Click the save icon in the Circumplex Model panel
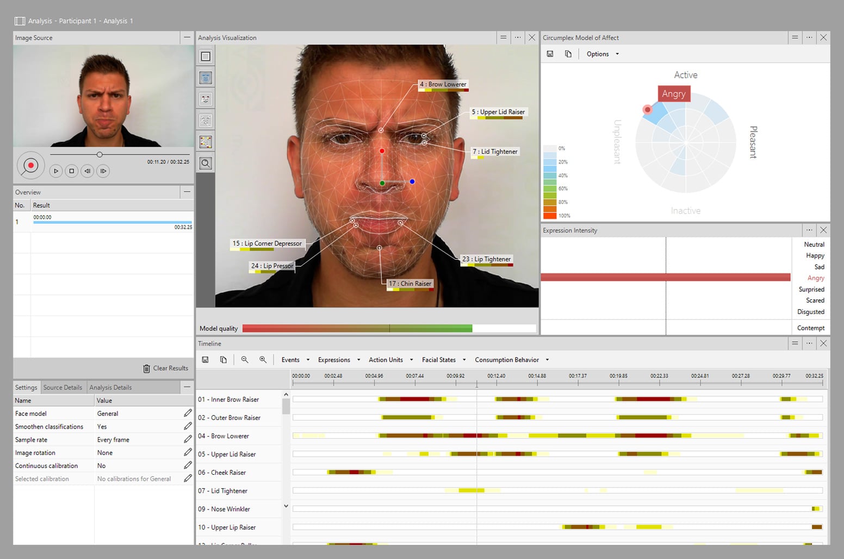Image resolution: width=844 pixels, height=559 pixels. pos(550,54)
